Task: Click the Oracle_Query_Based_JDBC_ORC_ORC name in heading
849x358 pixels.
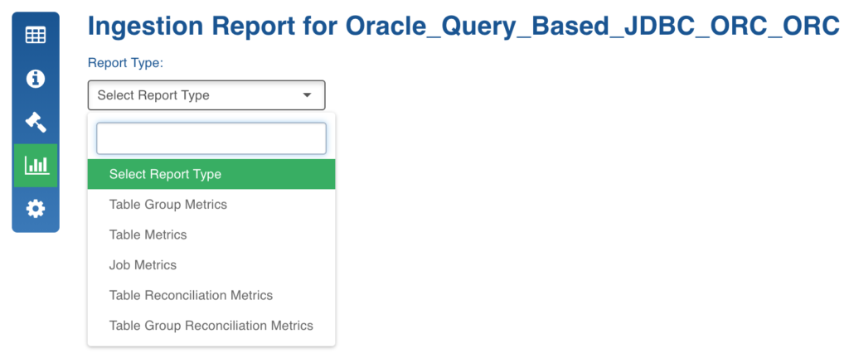Action: (x=592, y=27)
